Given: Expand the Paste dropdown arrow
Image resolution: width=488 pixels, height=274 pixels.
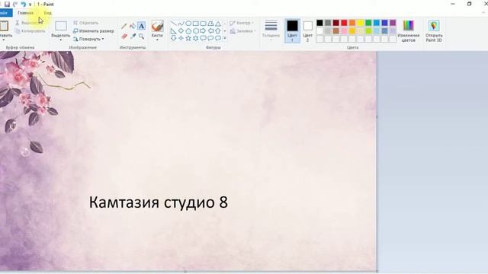Looking at the screenshot, I should (4, 40).
